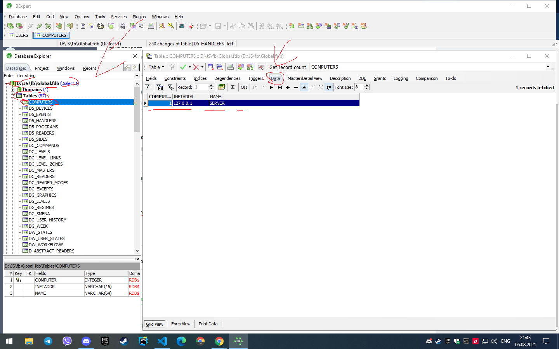Click the Enter filter string field

[x=69, y=76]
